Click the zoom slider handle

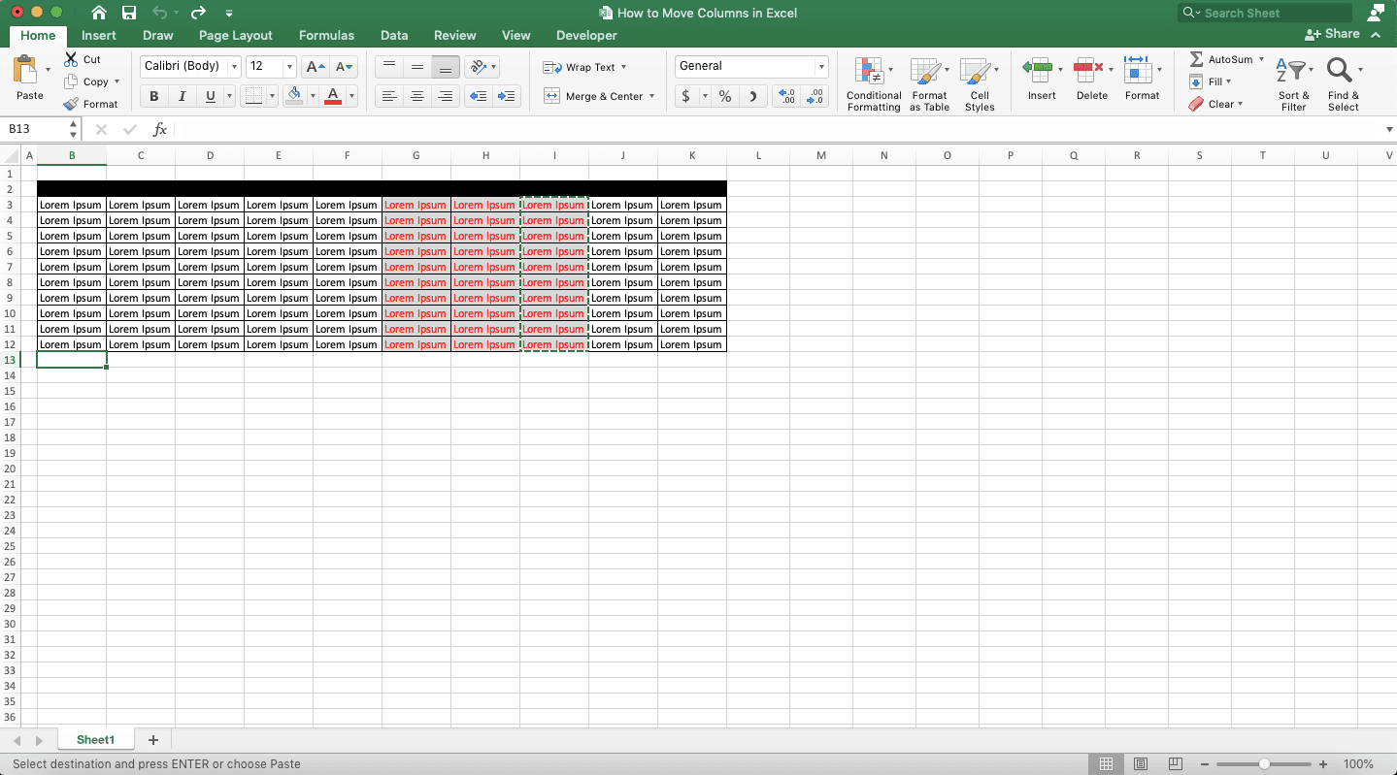tap(1264, 764)
